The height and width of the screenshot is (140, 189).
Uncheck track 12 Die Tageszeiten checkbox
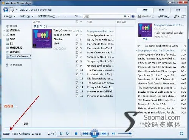(77, 78)
